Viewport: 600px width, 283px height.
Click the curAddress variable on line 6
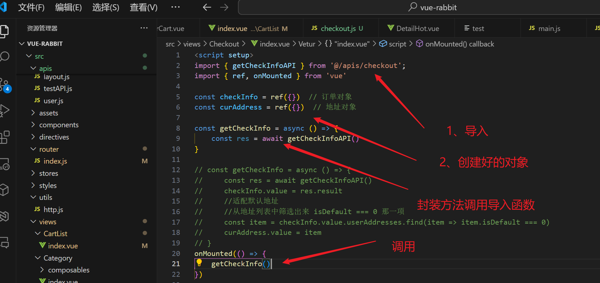(241, 107)
